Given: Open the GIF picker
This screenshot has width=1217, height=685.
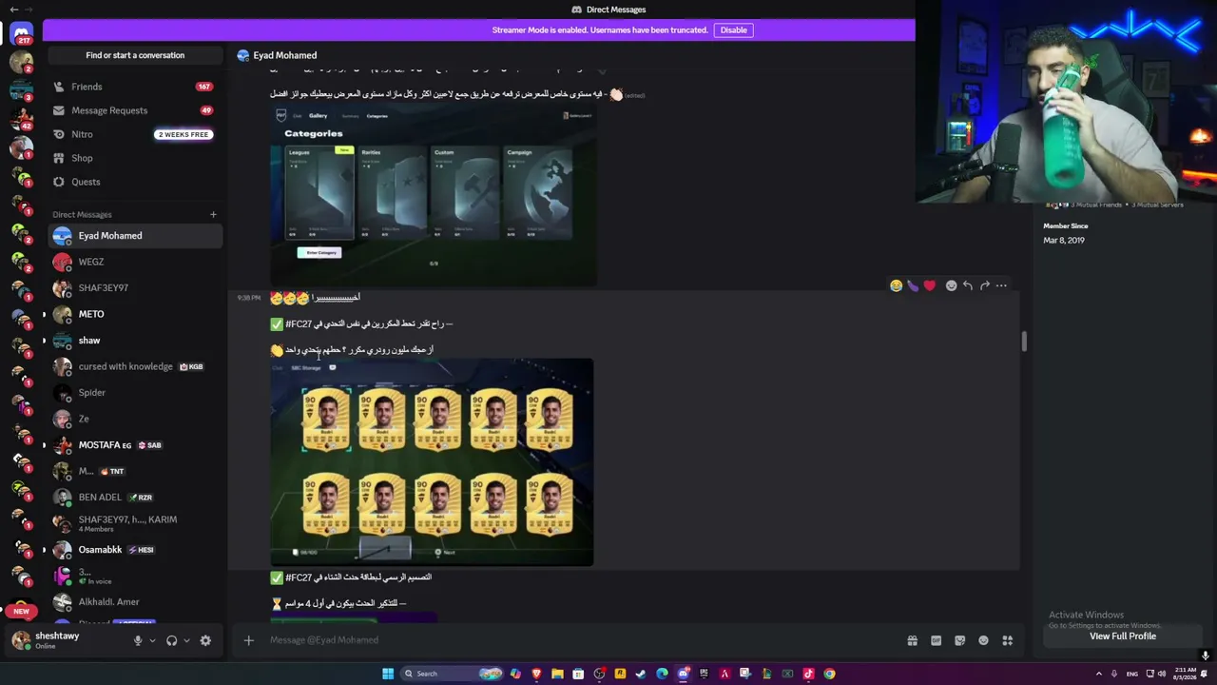Looking at the screenshot, I should tap(936, 640).
